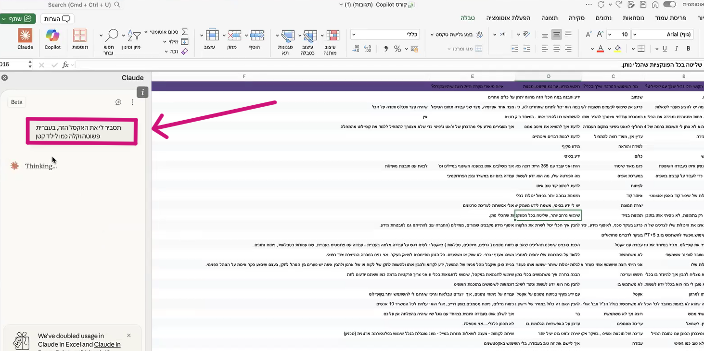This screenshot has width=704, height=351.
Task: Click the נקה eraser icon
Action: (184, 51)
